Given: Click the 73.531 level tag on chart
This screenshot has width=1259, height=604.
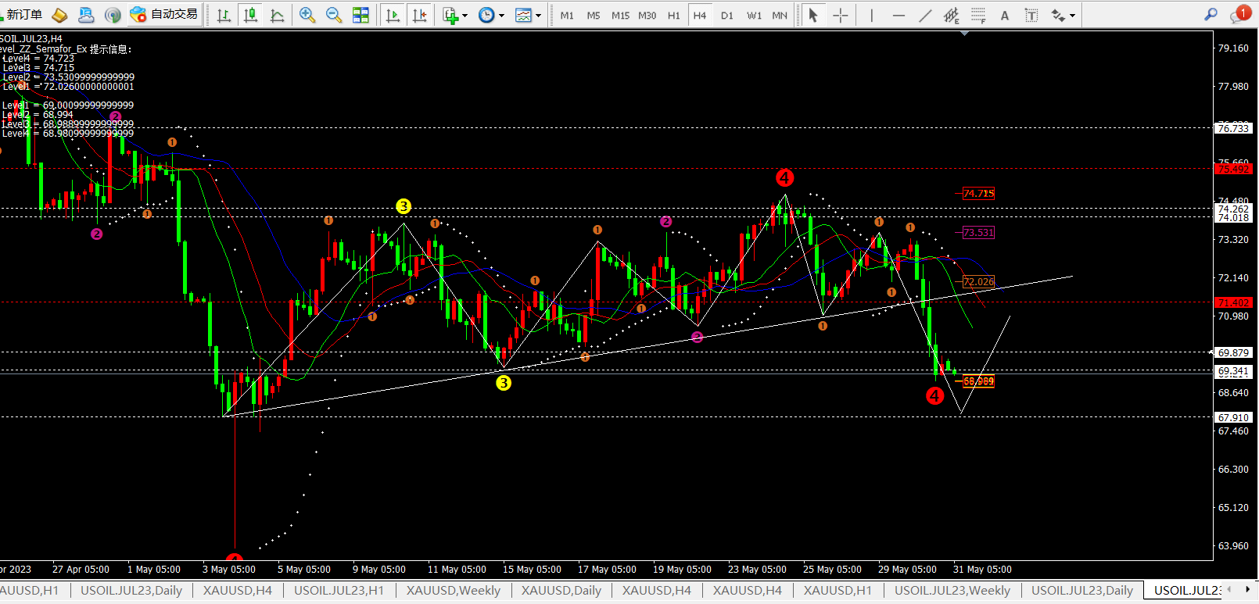Looking at the screenshot, I should [978, 232].
